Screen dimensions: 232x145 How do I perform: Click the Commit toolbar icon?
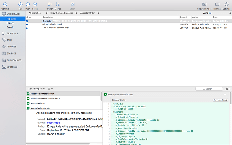(x=5, y=4)
